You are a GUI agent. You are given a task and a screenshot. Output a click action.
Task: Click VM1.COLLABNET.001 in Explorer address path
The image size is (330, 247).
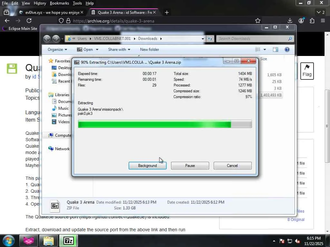112,39
